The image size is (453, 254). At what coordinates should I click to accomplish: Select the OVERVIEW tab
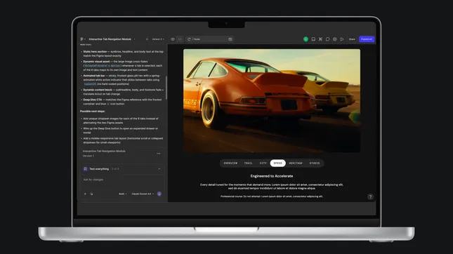click(x=230, y=163)
